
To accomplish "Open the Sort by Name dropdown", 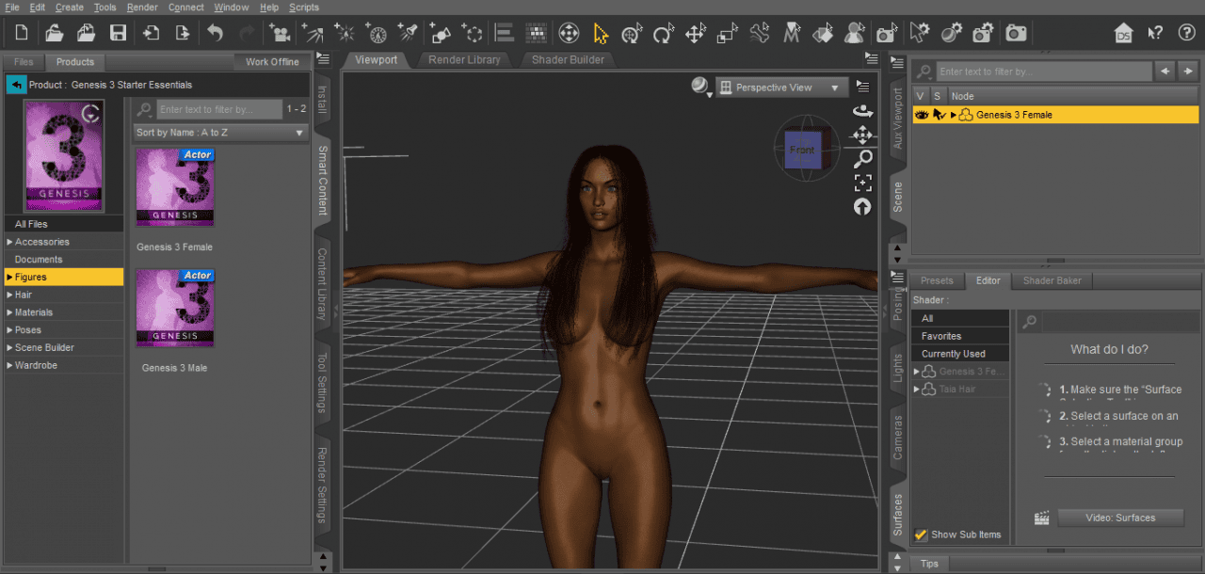I will [219, 133].
